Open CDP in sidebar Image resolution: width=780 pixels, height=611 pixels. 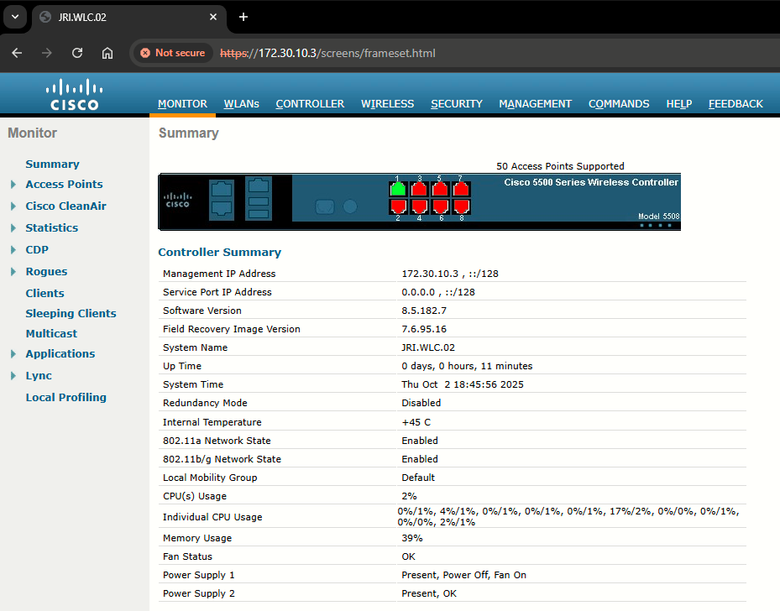point(37,249)
